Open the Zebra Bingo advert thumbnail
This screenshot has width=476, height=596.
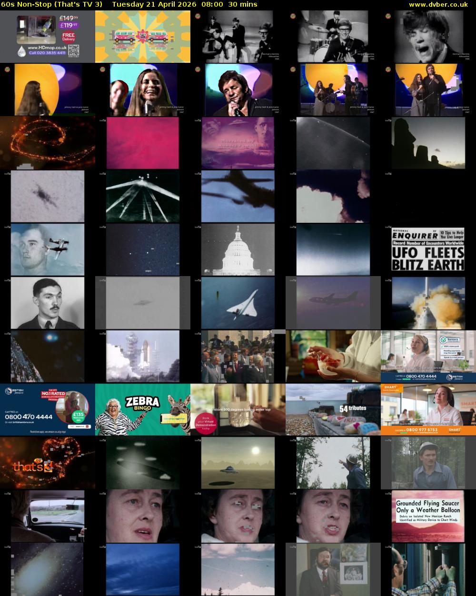[x=143, y=410]
